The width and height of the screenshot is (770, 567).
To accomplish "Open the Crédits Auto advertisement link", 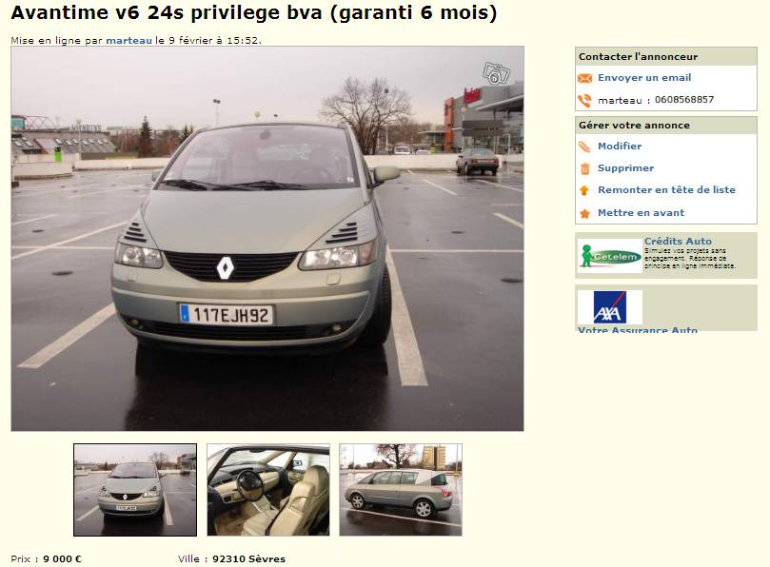I will [678, 241].
